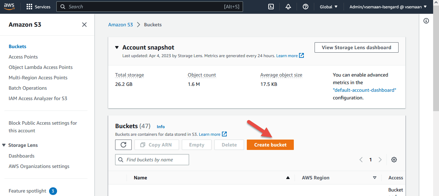This screenshot has width=439, height=196.
Task: Click the Average object size label
Action: pos(281,75)
